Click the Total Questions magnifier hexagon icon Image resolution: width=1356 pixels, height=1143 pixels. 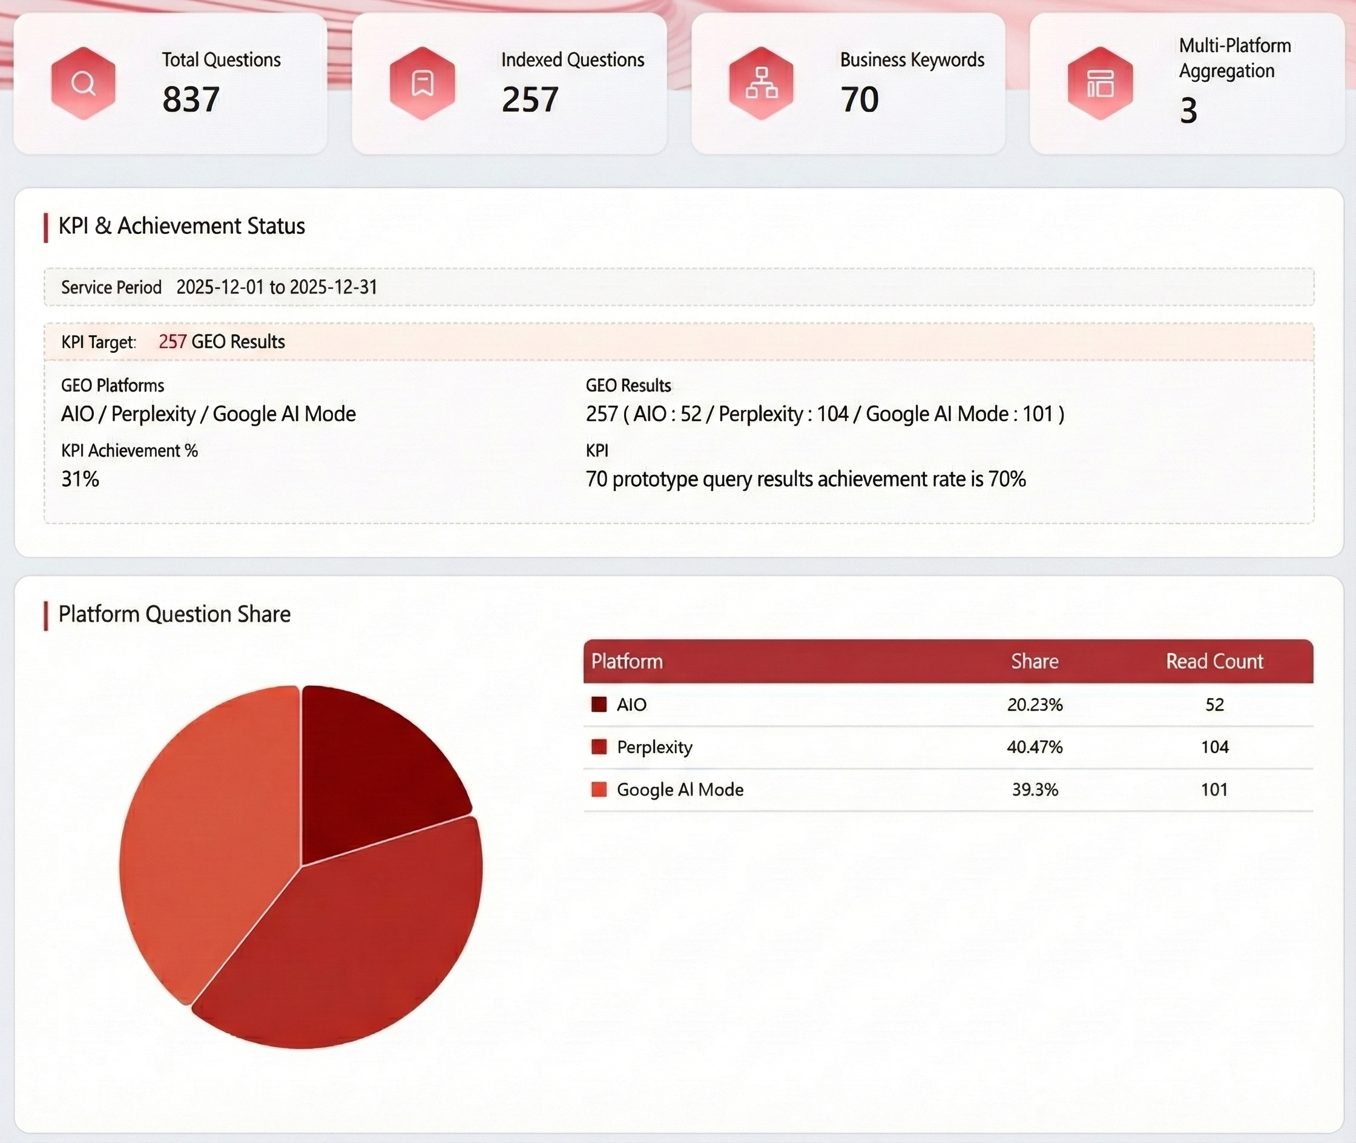pos(84,83)
